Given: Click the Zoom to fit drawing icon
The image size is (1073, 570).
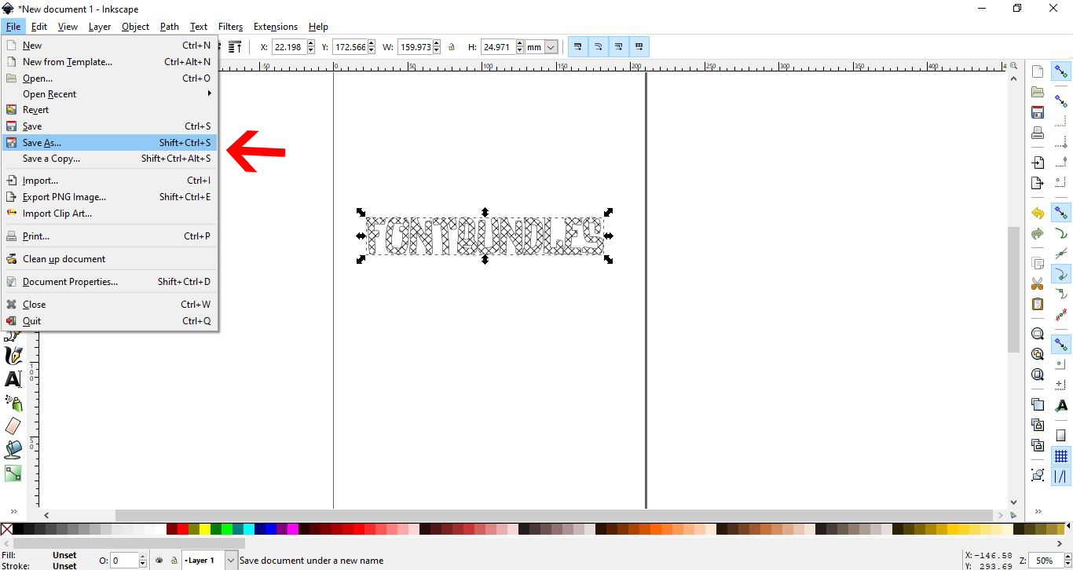Looking at the screenshot, I should (x=1038, y=354).
